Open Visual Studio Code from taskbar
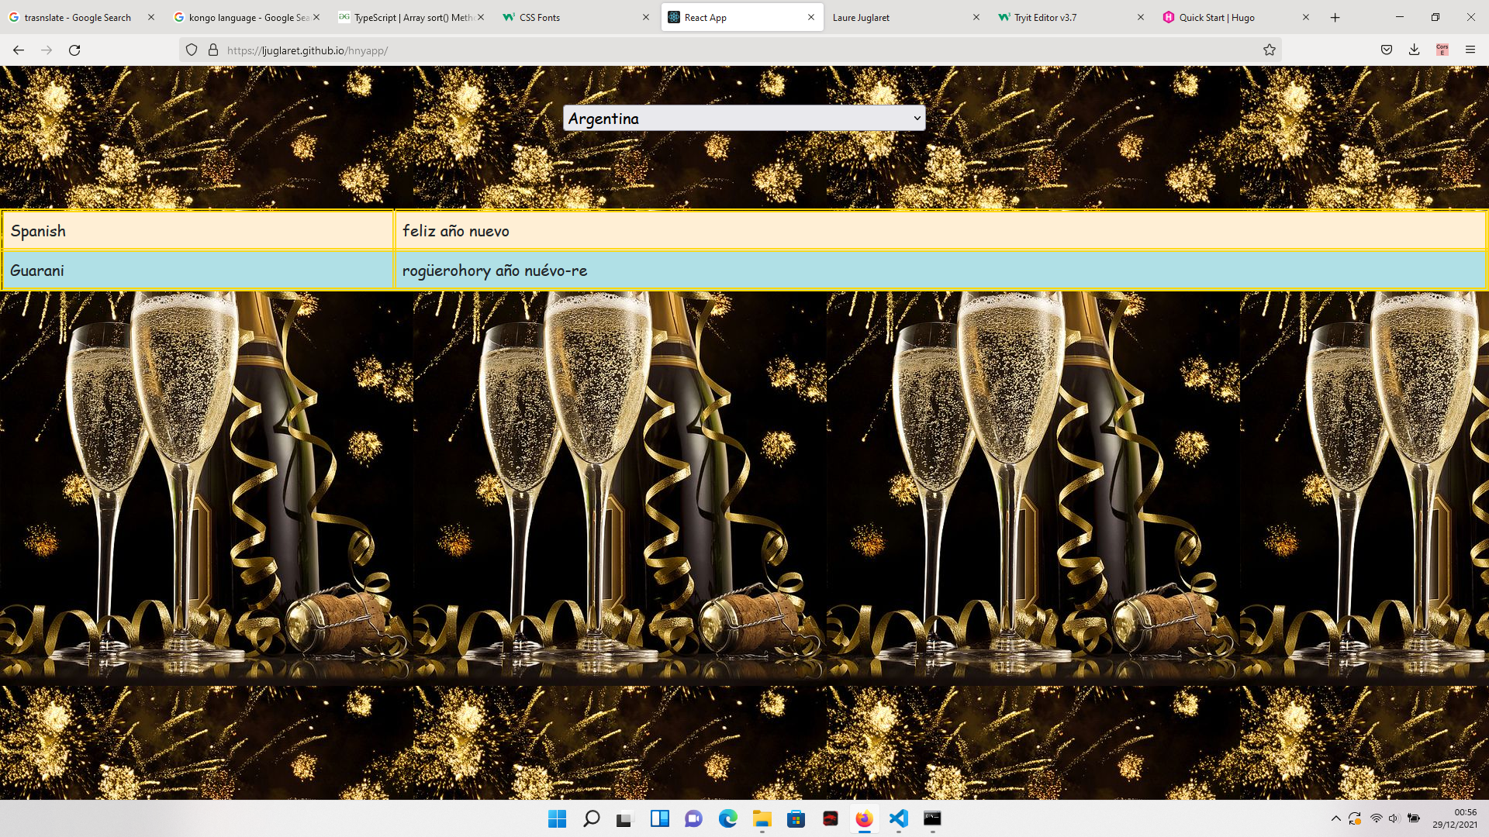Image resolution: width=1489 pixels, height=837 pixels. click(898, 818)
